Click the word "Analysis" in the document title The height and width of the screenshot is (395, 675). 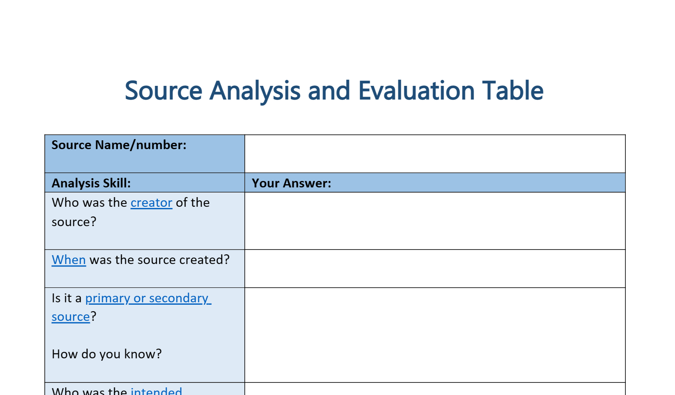pos(255,90)
